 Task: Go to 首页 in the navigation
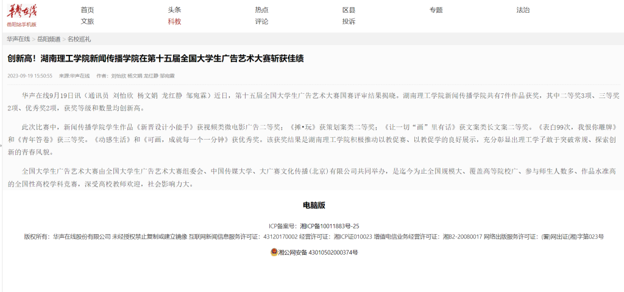click(87, 10)
